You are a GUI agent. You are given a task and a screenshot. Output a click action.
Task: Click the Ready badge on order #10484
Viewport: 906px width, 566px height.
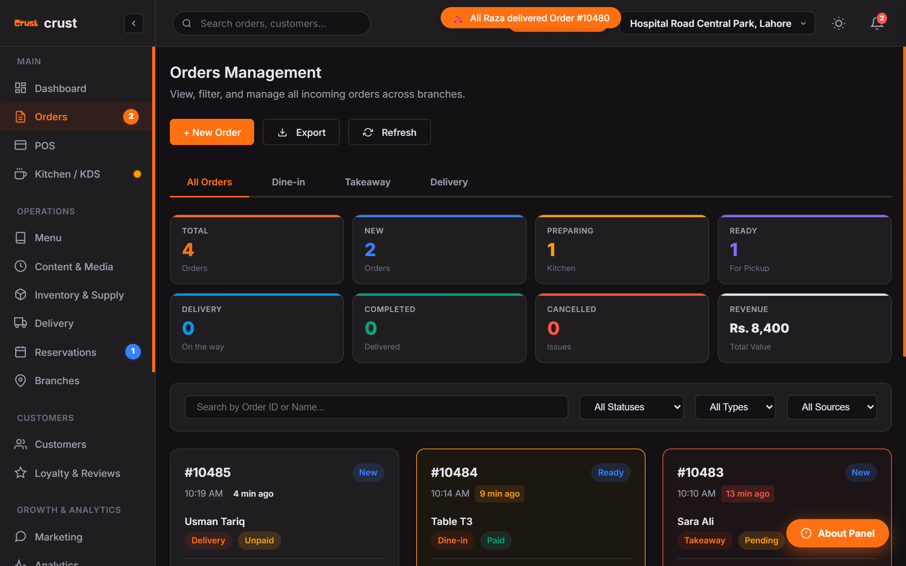tap(610, 472)
